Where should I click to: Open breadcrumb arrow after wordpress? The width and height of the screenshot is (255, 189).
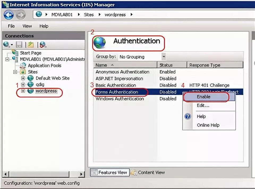(131, 14)
